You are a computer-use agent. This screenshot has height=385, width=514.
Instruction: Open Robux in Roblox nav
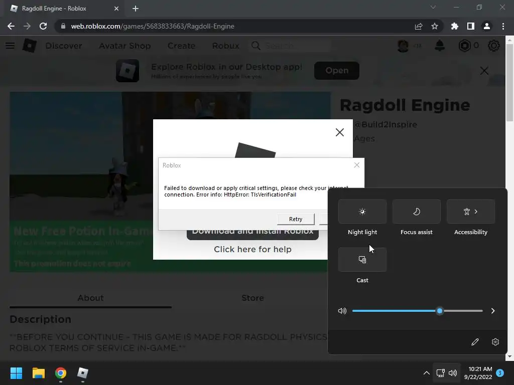point(225,46)
